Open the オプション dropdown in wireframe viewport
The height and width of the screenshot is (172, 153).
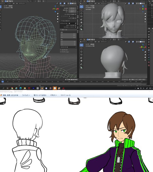tap(74, 1)
